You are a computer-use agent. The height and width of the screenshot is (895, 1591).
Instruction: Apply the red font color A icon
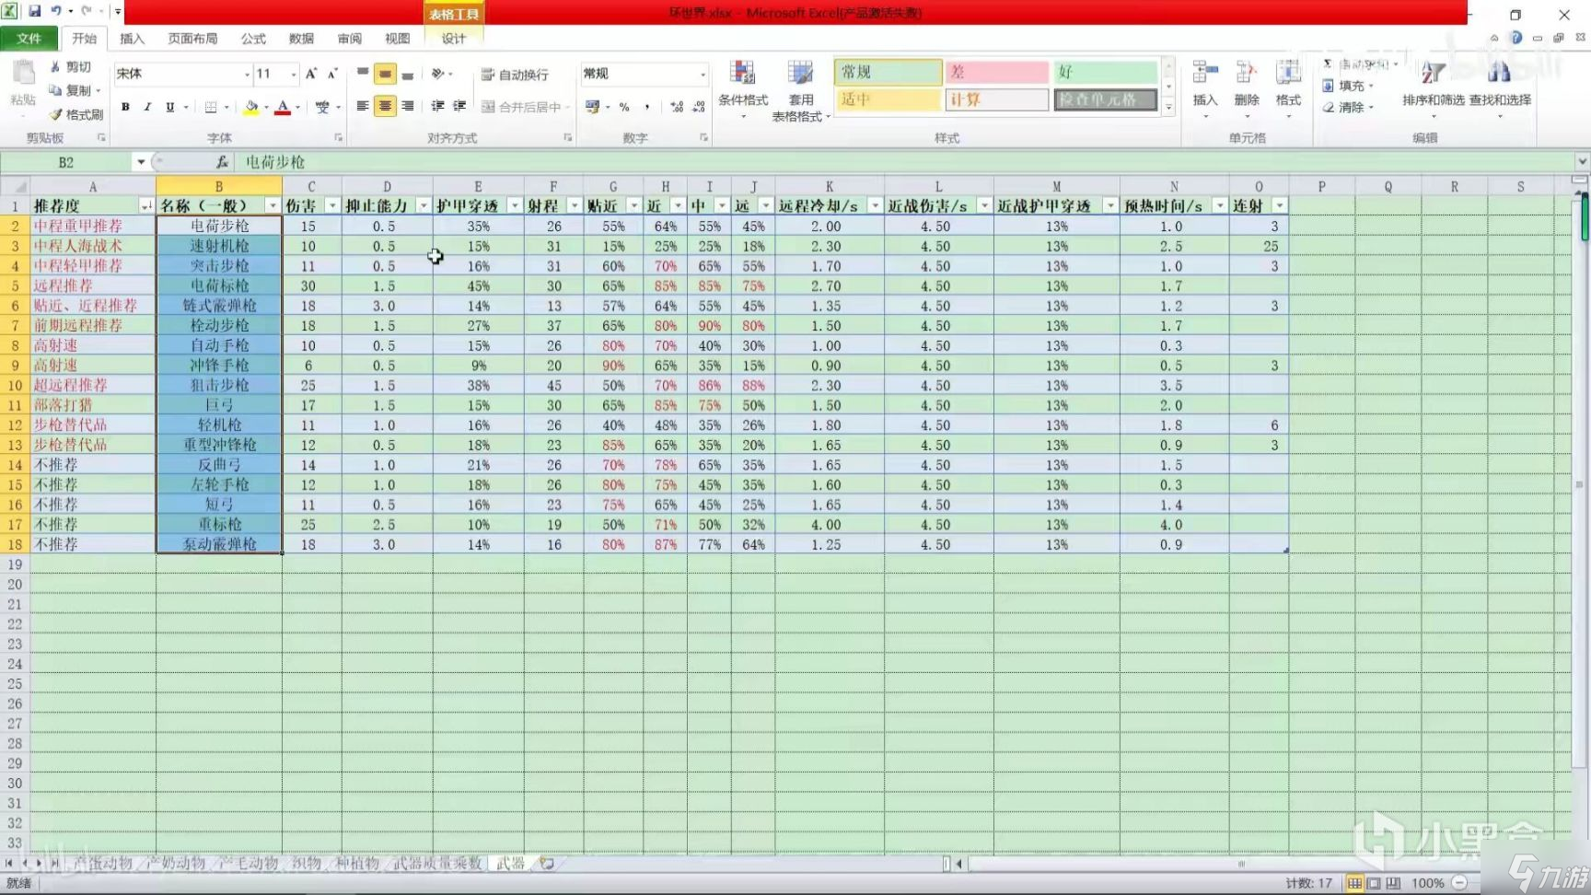[283, 107]
